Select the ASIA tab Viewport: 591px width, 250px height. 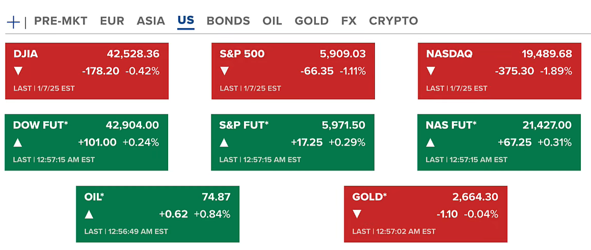151,21
